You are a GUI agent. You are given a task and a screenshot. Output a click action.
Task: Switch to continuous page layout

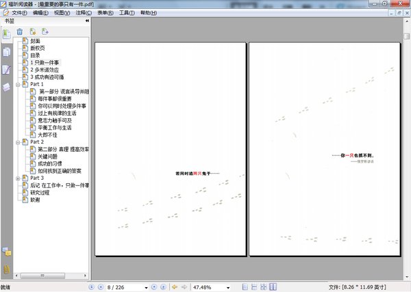tap(254, 287)
